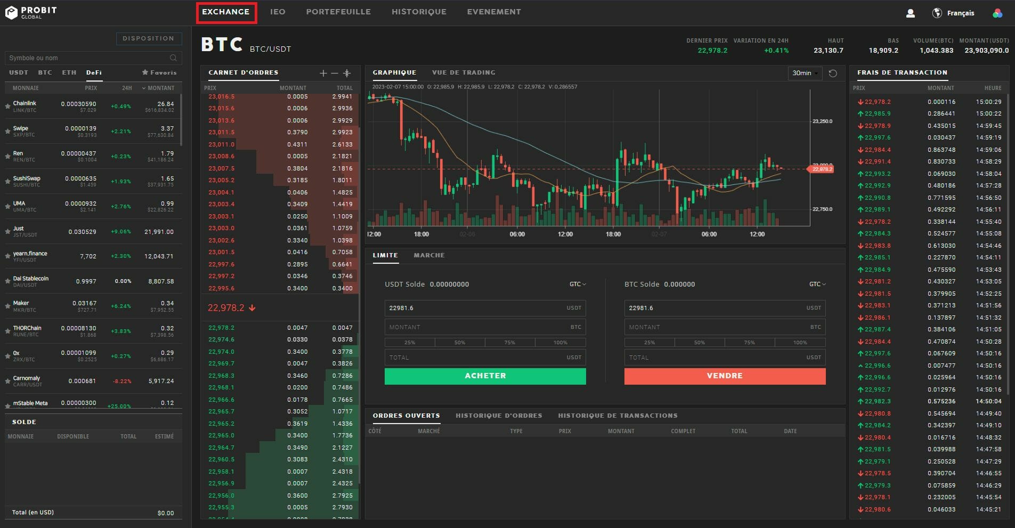The image size is (1015, 528).
Task: Refresh the chart with the reload icon
Action: tap(833, 73)
